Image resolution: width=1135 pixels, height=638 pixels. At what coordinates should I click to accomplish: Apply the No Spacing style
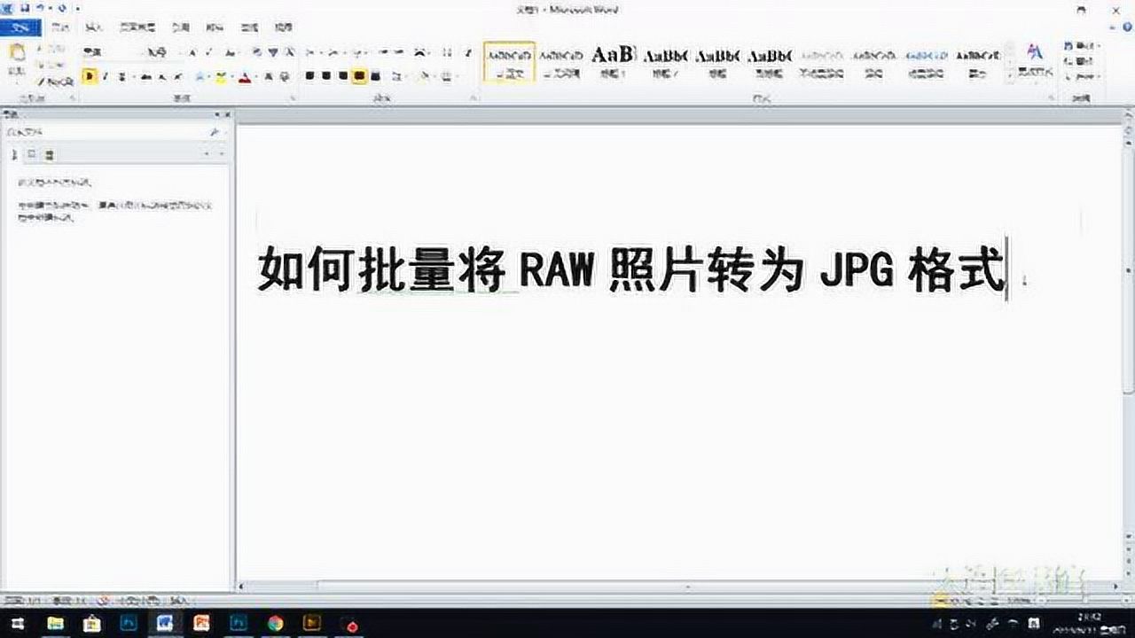(x=561, y=62)
